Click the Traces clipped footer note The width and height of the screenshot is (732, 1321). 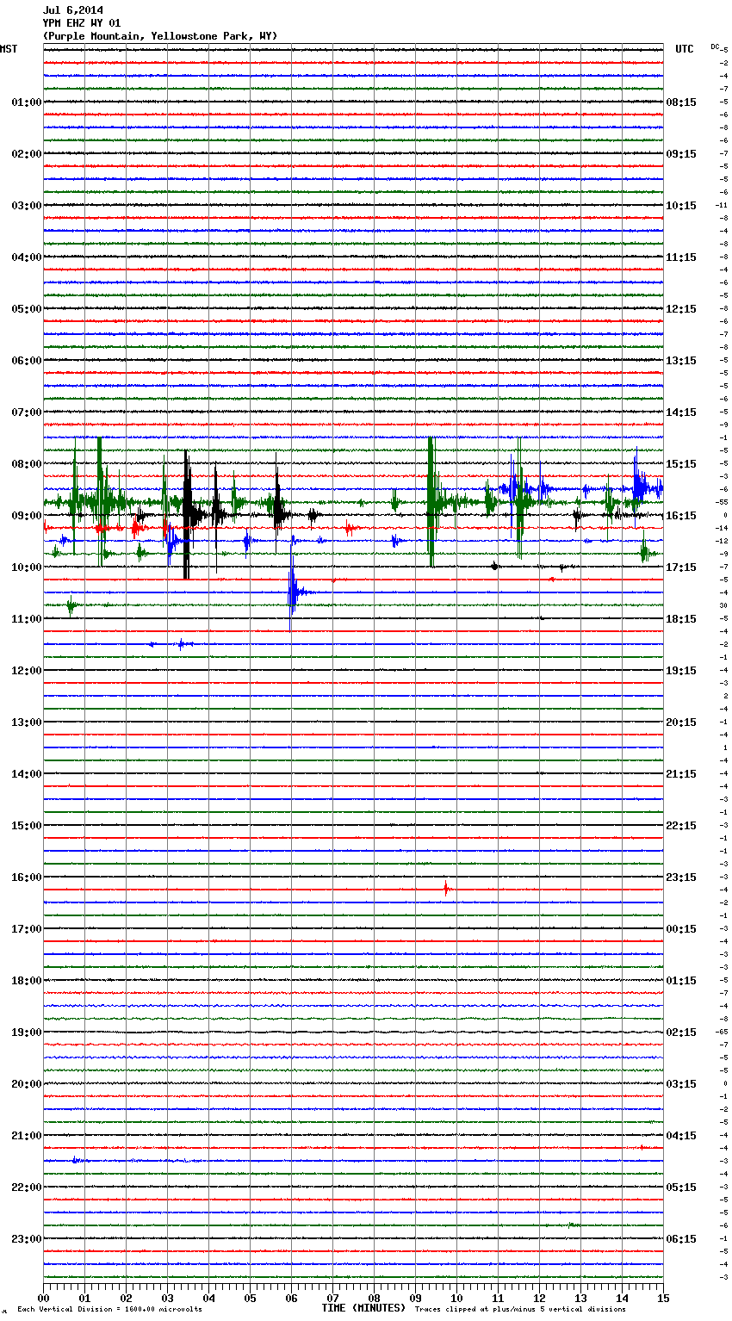click(520, 1309)
